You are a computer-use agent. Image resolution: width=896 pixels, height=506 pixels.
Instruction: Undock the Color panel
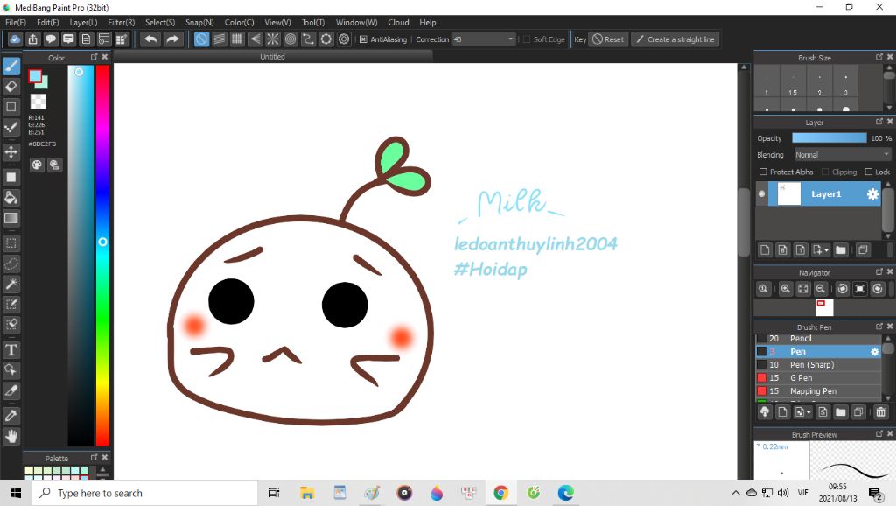[x=94, y=57]
